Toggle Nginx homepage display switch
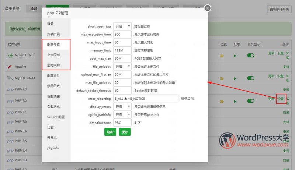Image resolution: width=295 pixels, height=170 pixels. point(251,55)
